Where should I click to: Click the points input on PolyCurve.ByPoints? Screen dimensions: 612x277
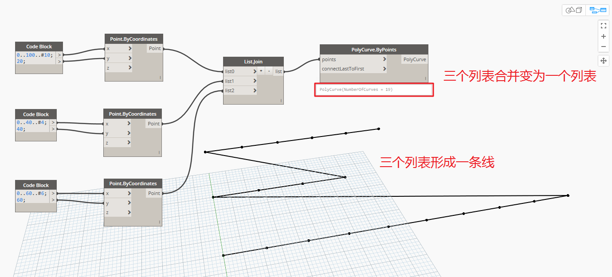353,59
